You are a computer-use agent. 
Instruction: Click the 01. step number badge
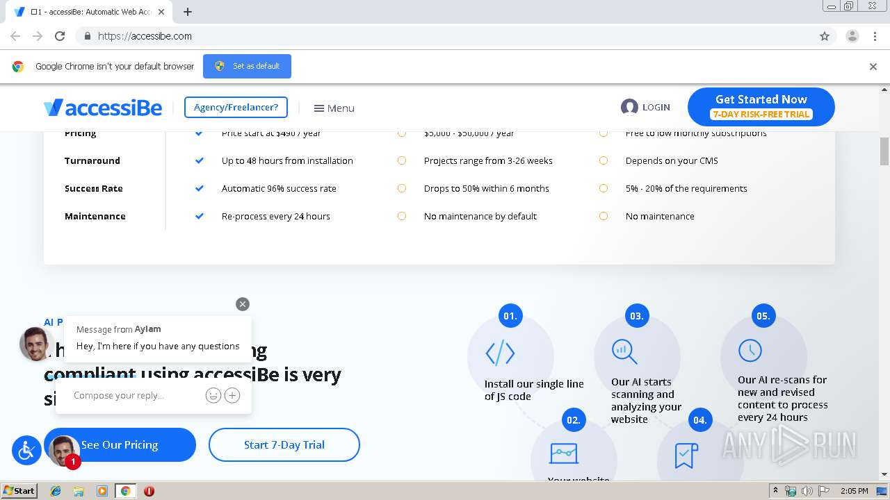[x=510, y=316]
